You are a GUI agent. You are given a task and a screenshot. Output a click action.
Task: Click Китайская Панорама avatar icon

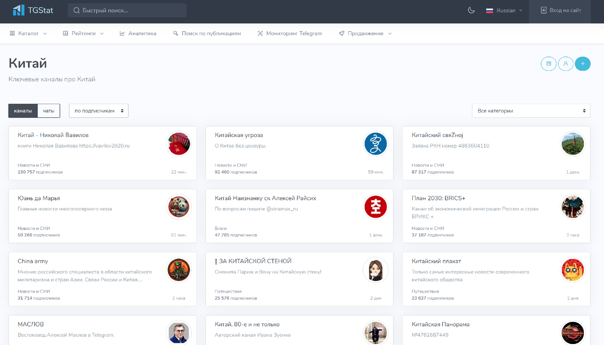573,333
